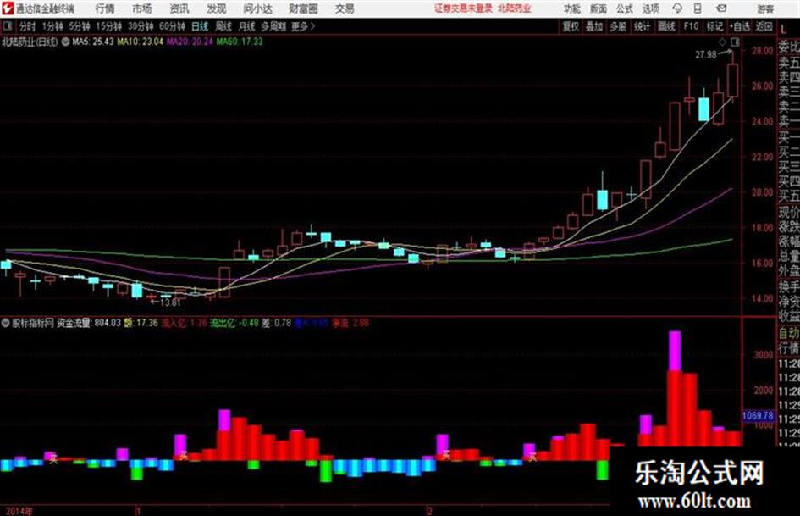The image size is (800, 516).
Task: Click the 返回 back button
Action: (764, 26)
